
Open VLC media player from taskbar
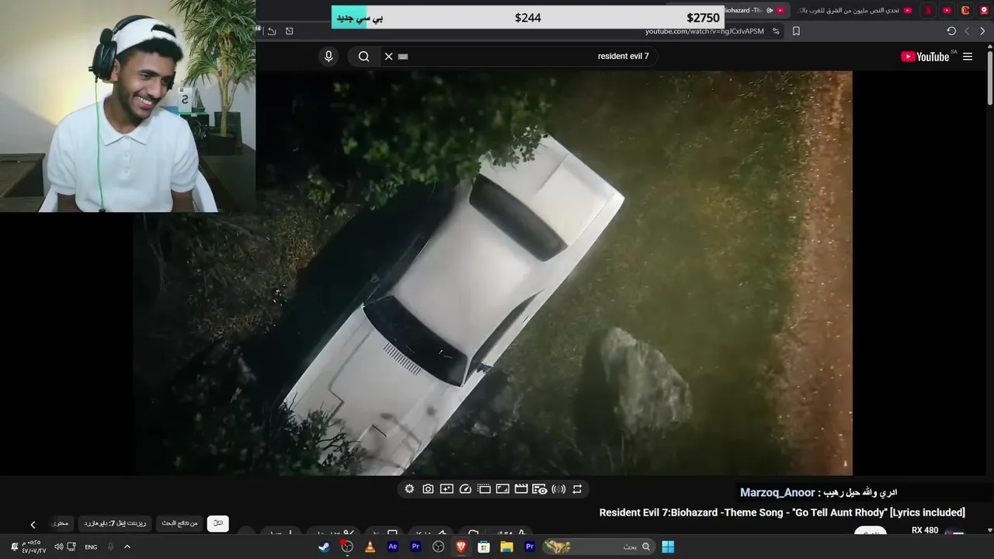[370, 547]
